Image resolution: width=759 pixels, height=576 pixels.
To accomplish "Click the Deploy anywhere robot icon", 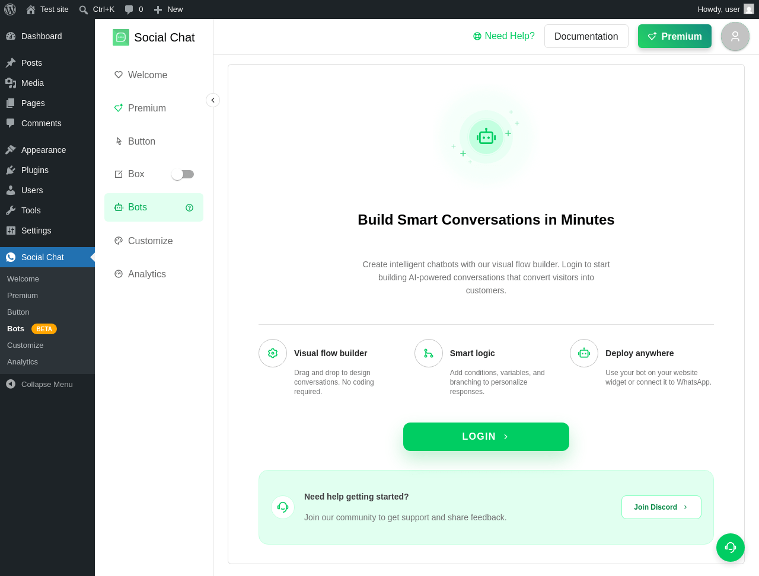I will (x=584, y=353).
